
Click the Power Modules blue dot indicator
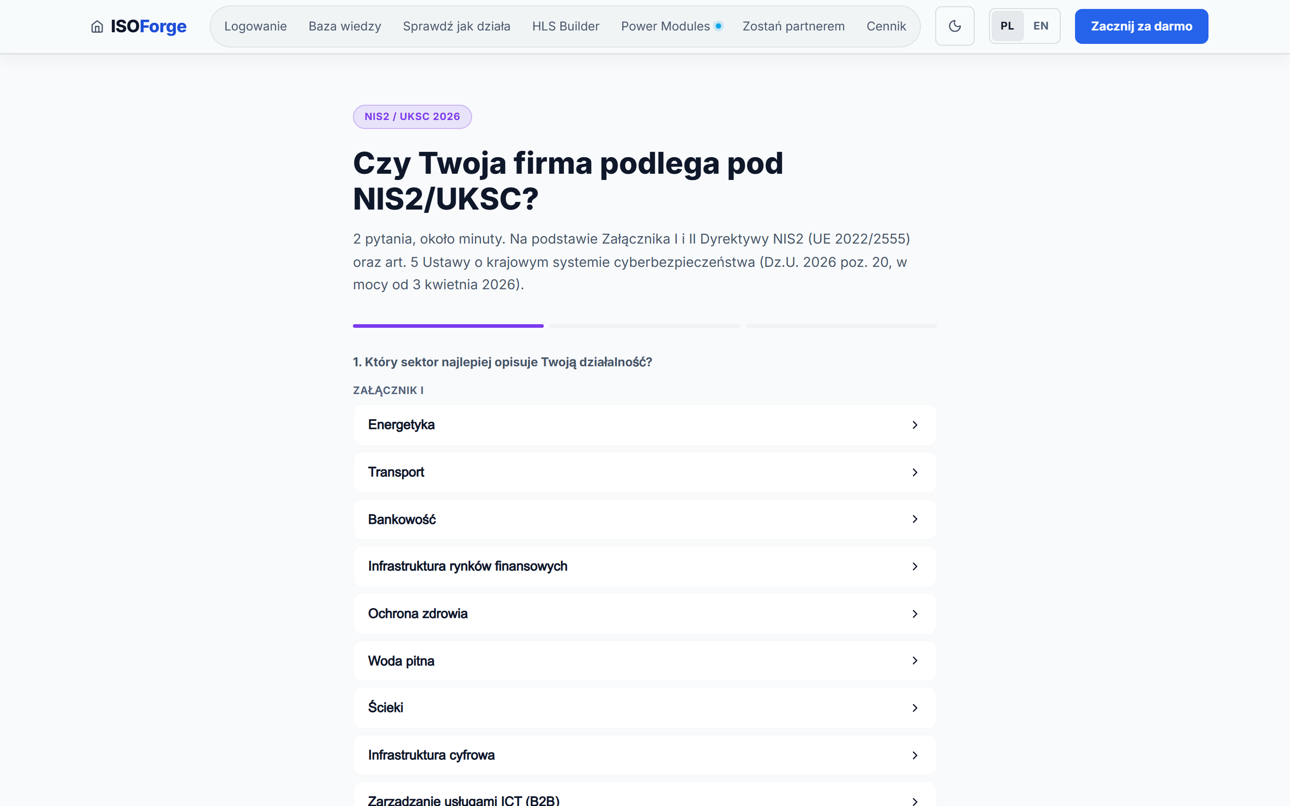[x=718, y=26]
